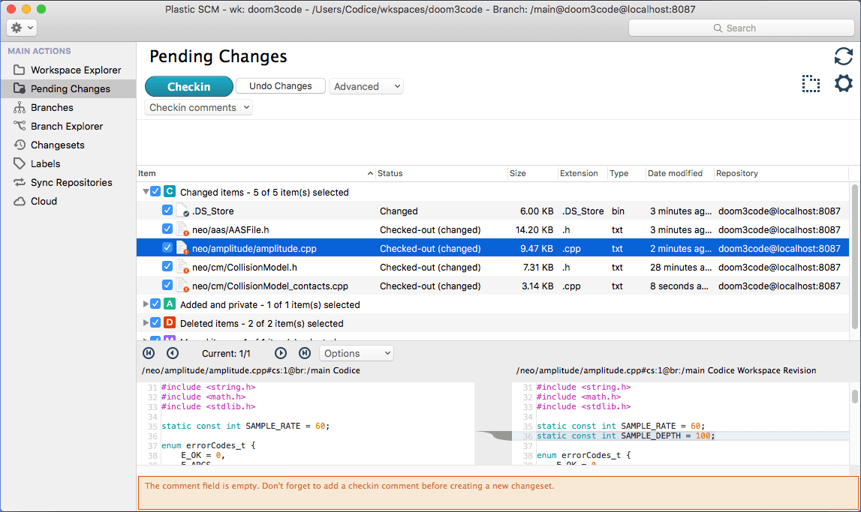Click the search magnifier icon
861x512 pixels.
[x=717, y=28]
